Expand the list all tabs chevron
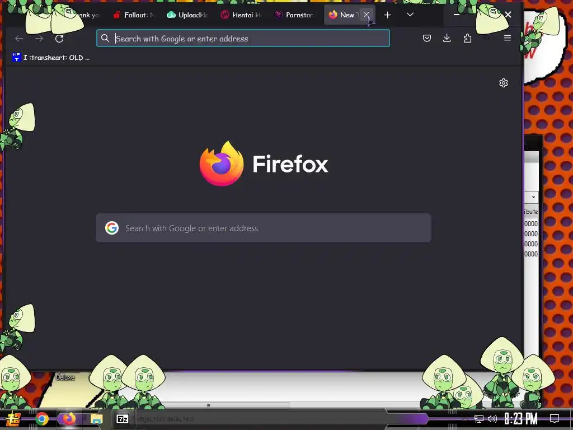This screenshot has width=573, height=430. coord(410,15)
